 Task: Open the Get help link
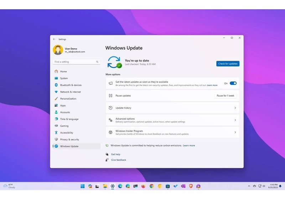pos(115,154)
